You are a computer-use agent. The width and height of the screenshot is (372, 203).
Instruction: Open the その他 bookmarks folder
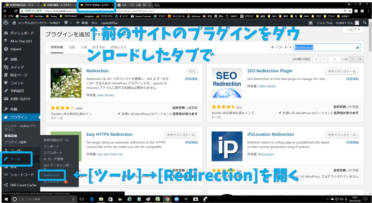(343, 16)
